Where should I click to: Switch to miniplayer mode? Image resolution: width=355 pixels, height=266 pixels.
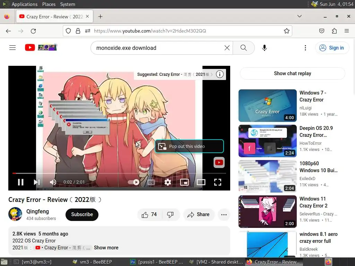(184, 182)
